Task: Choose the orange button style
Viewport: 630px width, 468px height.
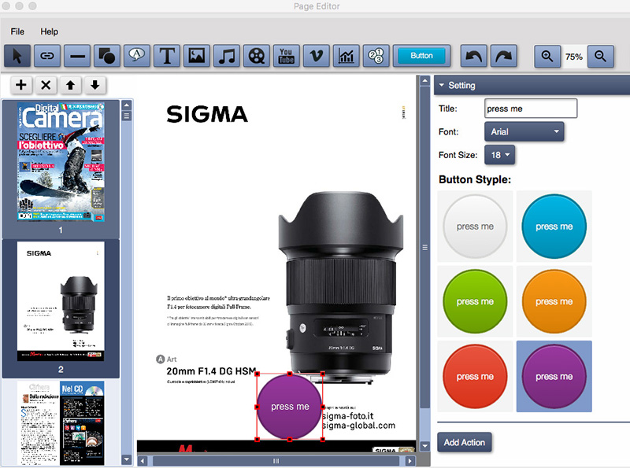Action: coord(554,301)
